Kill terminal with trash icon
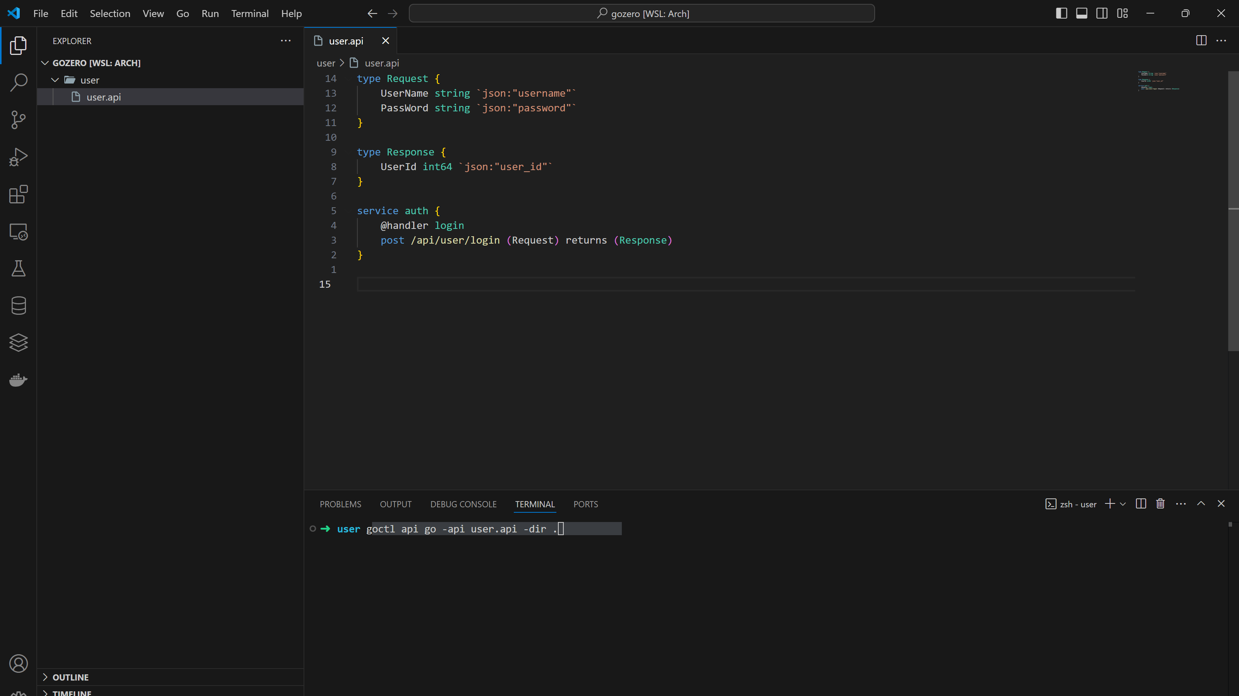The height and width of the screenshot is (696, 1239). coord(1160,503)
